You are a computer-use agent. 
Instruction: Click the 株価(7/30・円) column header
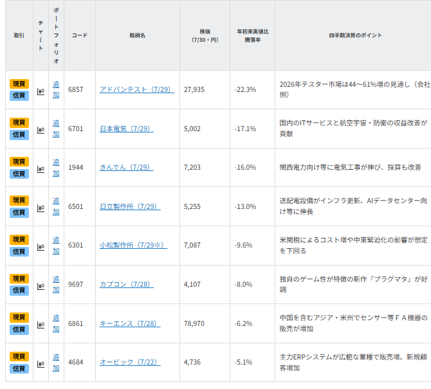tap(205, 35)
